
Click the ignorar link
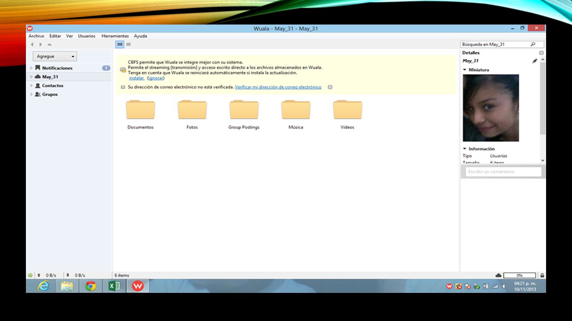[x=156, y=78]
